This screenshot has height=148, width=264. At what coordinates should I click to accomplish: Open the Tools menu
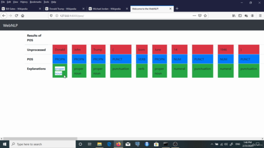[46, 2]
